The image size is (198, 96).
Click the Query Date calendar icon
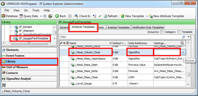[21, 16]
